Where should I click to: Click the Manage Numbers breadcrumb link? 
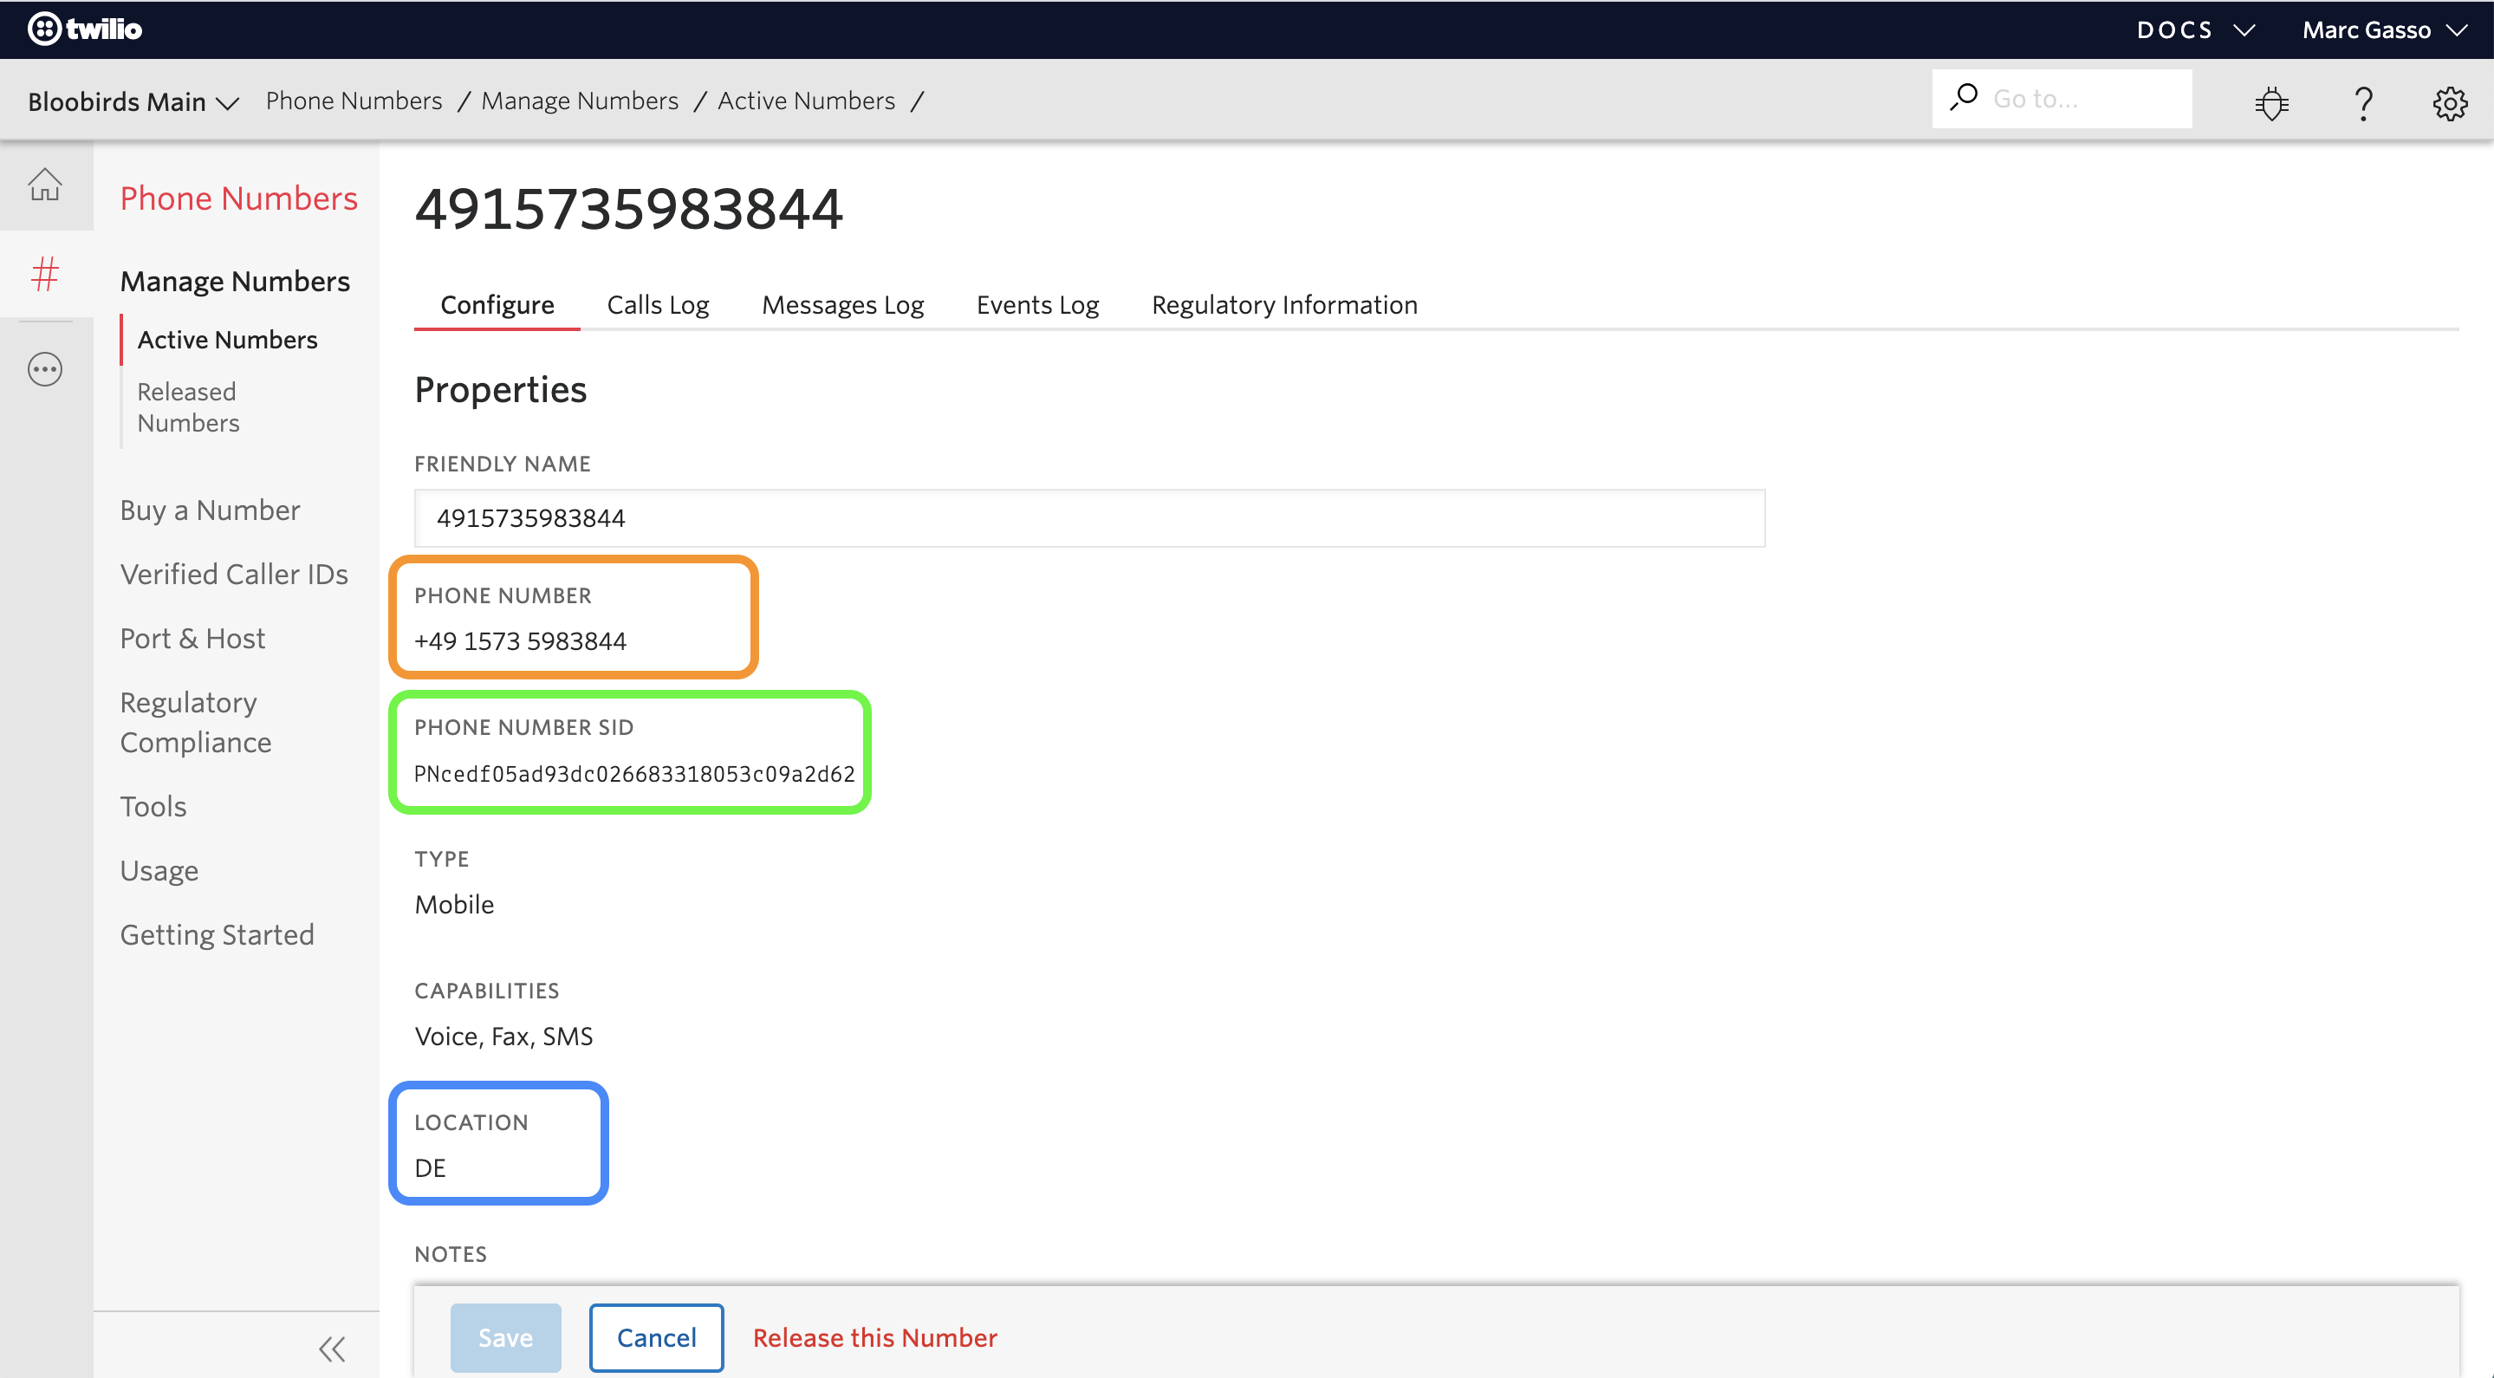tap(579, 100)
